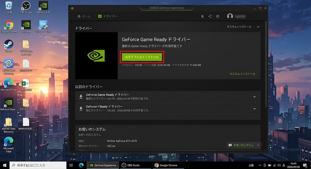311x169 pixels.
Task: Open the Excel file desktop icon
Action: point(26,85)
